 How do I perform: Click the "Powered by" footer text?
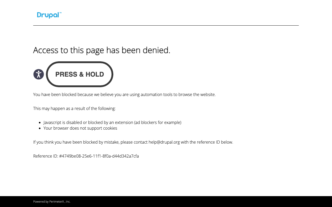(41, 202)
